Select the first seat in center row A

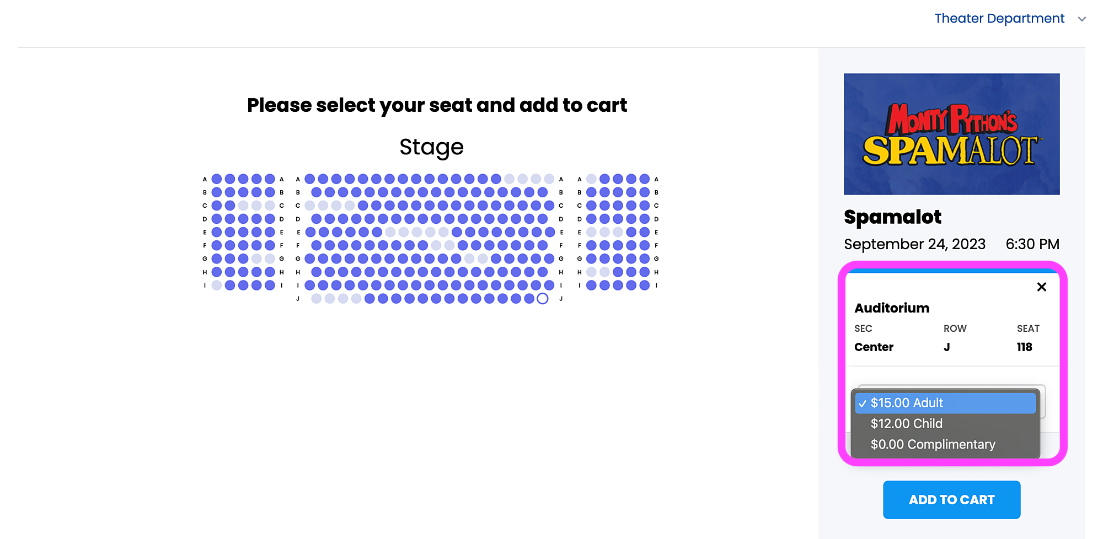coord(310,179)
